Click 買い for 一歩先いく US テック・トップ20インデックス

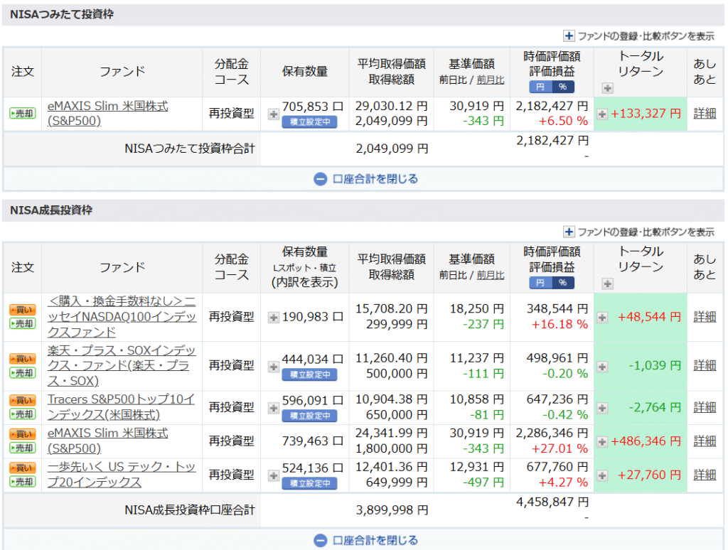23,468
